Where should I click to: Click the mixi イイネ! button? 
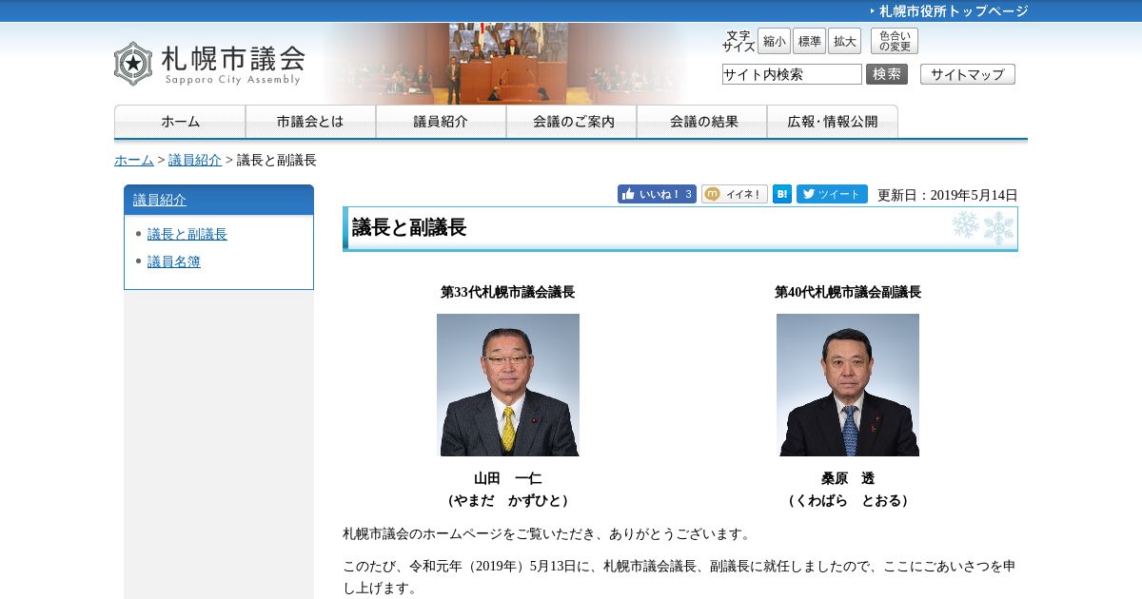[x=735, y=194]
